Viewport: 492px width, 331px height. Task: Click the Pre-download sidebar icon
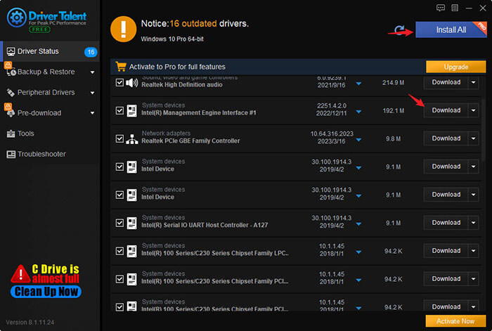11,113
